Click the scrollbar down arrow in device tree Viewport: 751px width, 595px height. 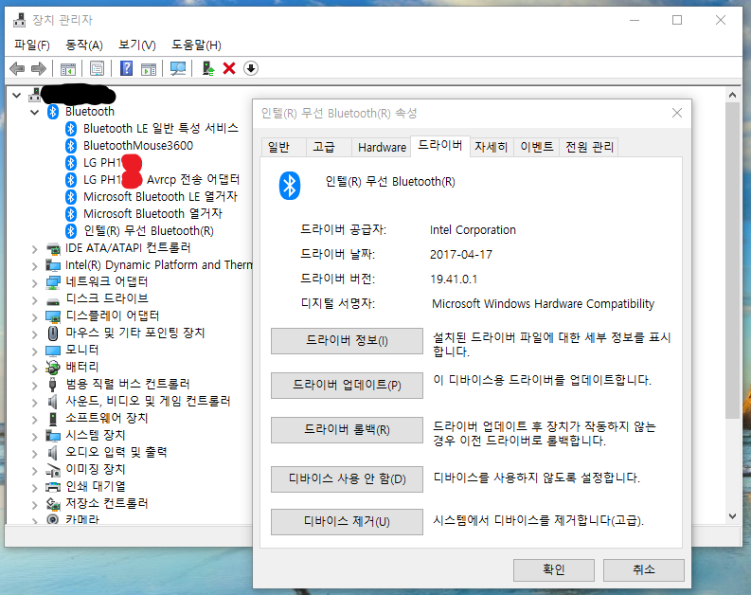tap(732, 516)
